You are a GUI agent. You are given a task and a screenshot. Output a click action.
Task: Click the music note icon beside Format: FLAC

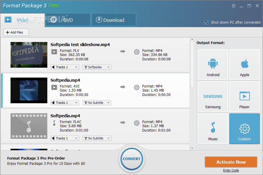point(54,123)
